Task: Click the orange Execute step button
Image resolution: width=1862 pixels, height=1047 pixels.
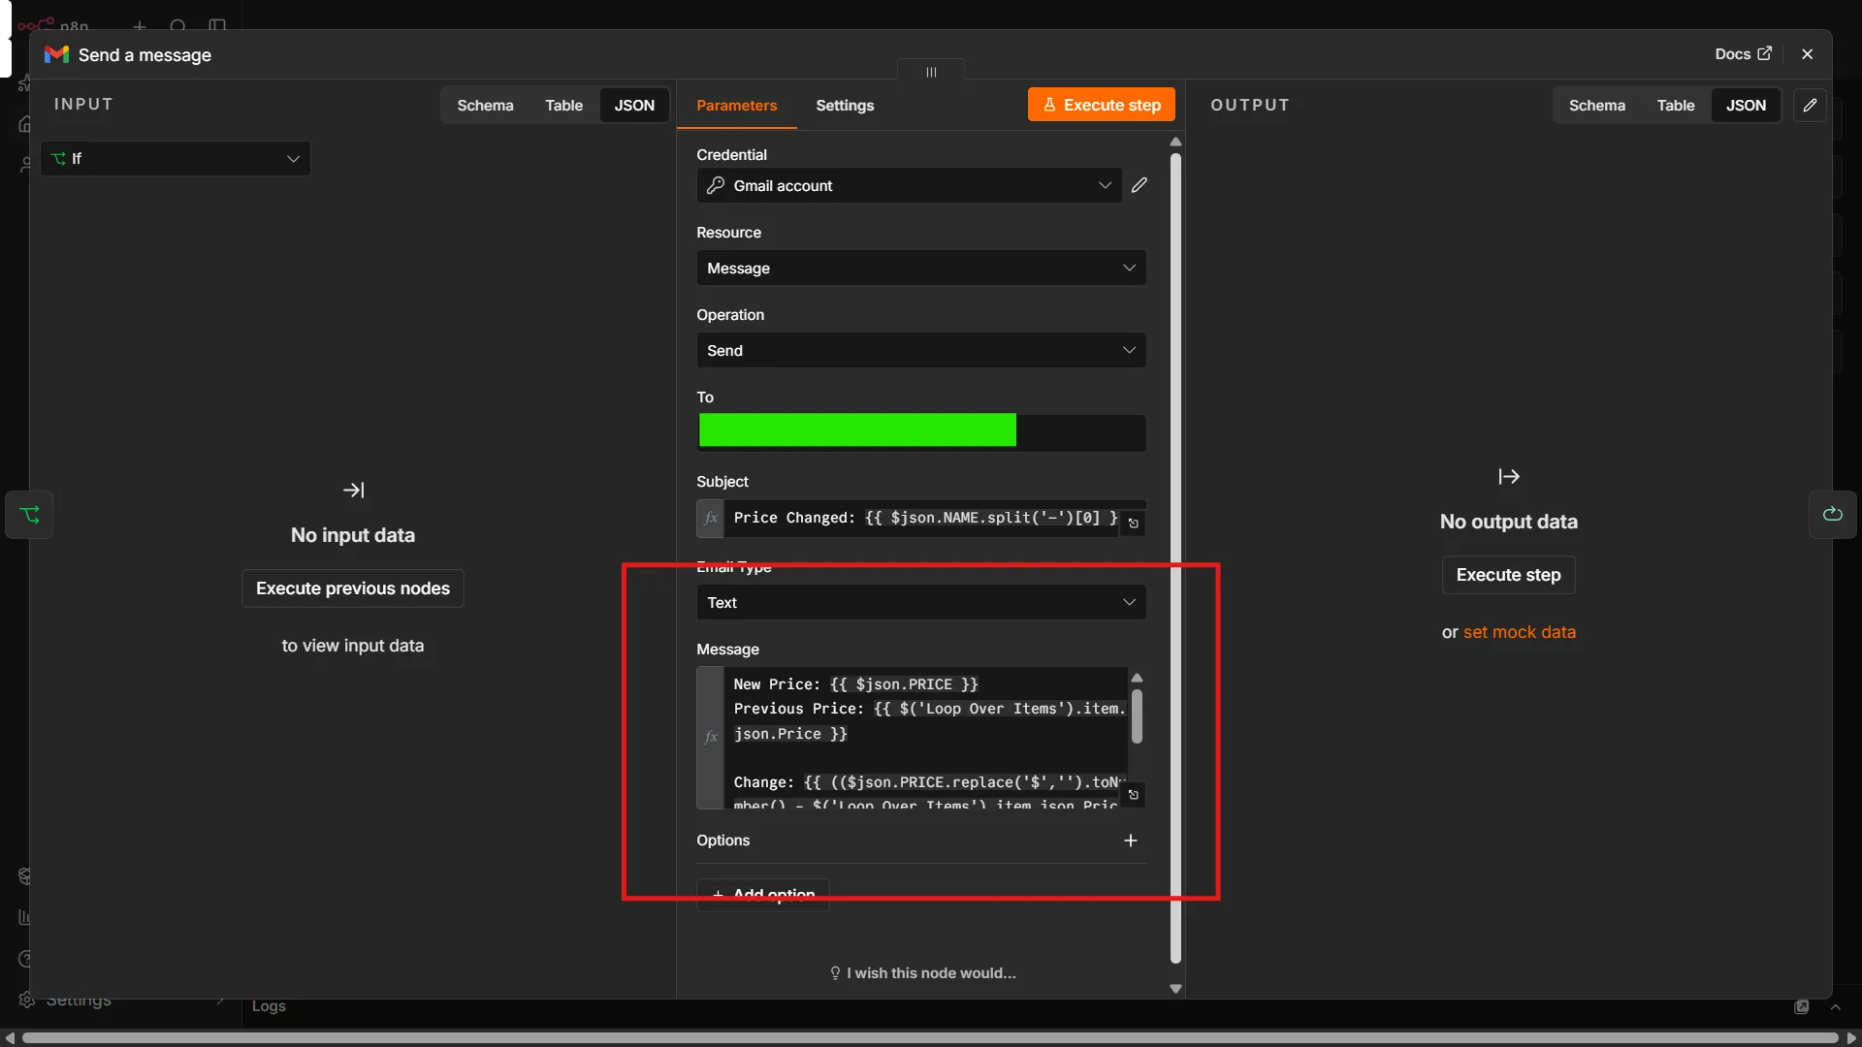Action: click(1101, 105)
